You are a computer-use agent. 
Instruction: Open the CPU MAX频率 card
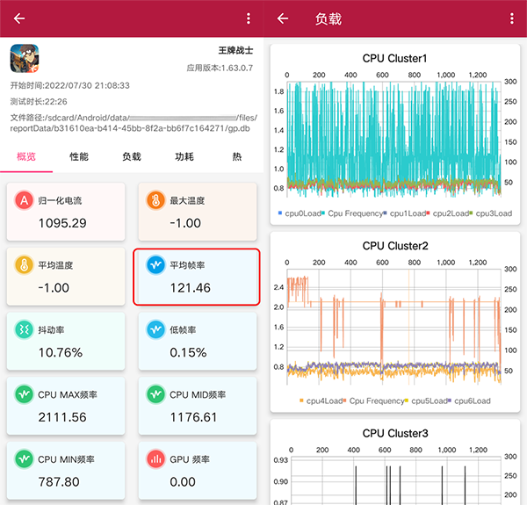[x=64, y=406]
